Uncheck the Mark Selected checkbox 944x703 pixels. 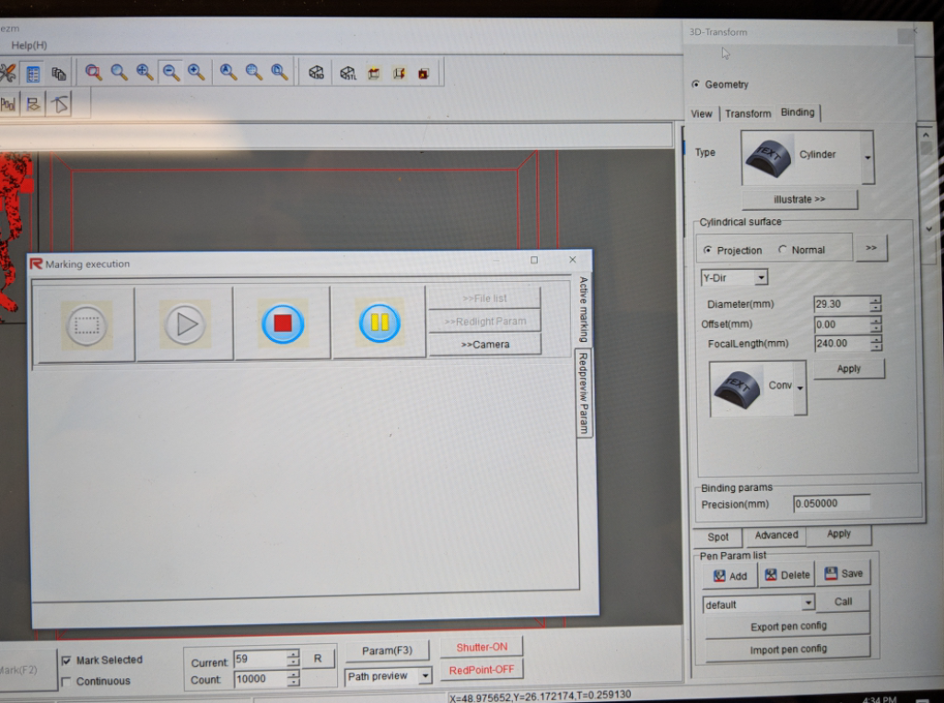(68, 660)
